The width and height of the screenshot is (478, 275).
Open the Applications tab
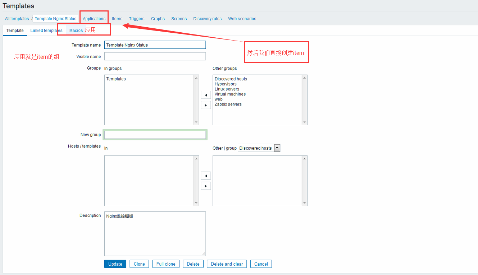coord(94,19)
